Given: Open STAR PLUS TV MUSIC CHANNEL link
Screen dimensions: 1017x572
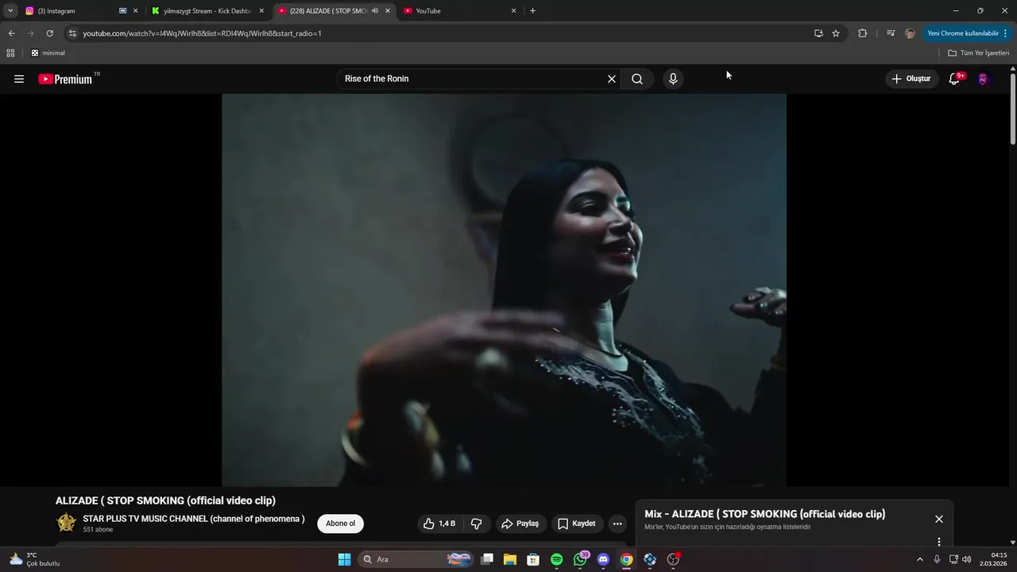Looking at the screenshot, I should (194, 519).
